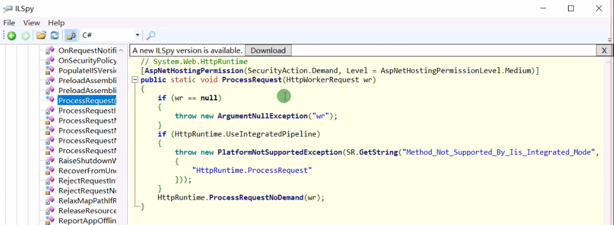Click method icon beside ReleaseResource

[50, 211]
